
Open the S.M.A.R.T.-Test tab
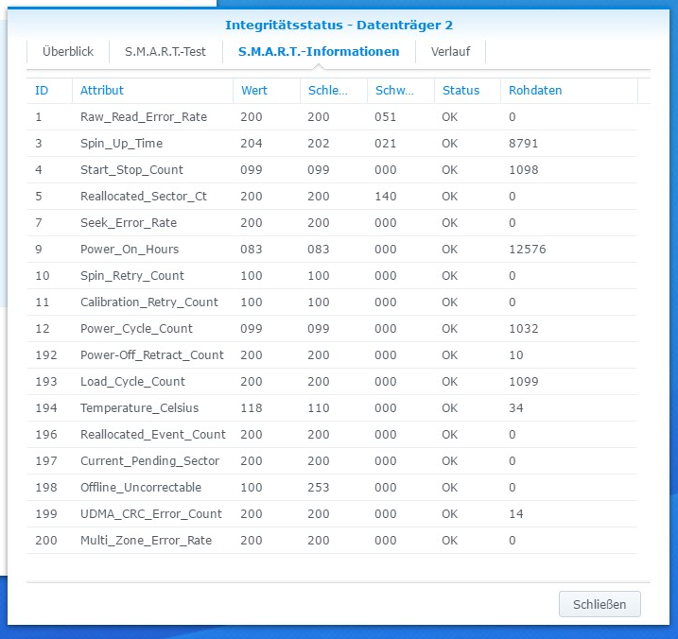coord(165,51)
